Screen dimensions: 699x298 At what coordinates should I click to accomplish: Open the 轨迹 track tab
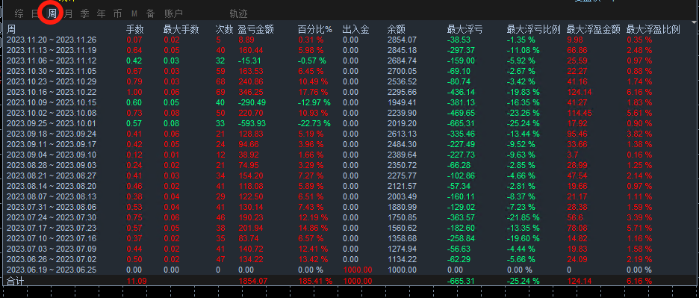point(238,14)
